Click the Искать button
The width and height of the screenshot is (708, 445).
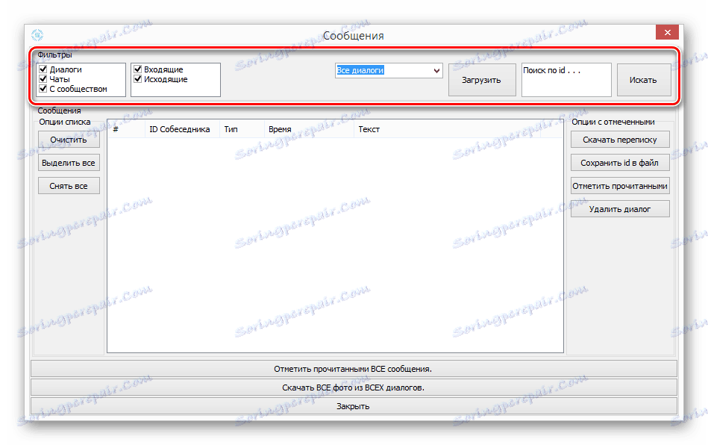click(643, 80)
